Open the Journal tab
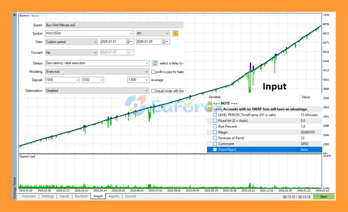348x212 pixels. [130, 196]
